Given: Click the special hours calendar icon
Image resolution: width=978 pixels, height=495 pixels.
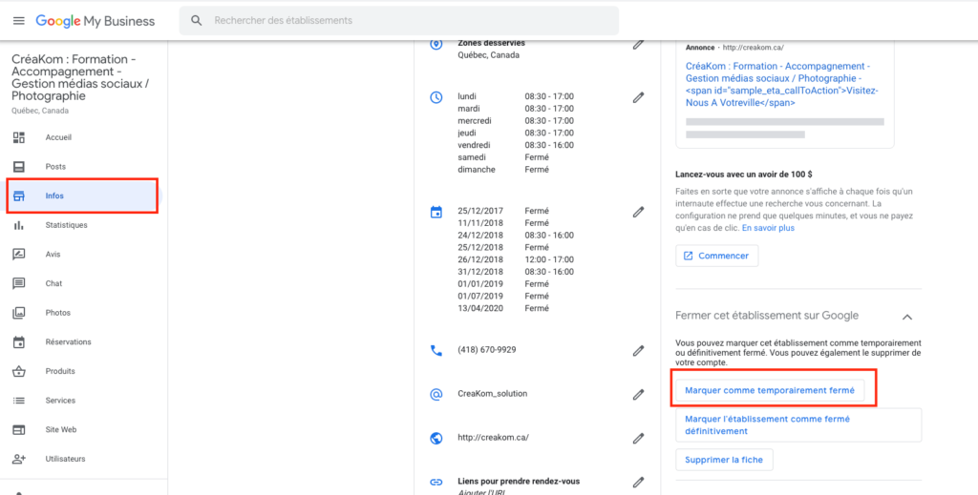Looking at the screenshot, I should [x=436, y=212].
